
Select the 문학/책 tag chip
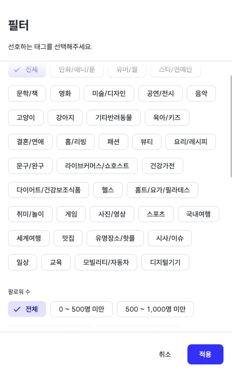pos(27,93)
